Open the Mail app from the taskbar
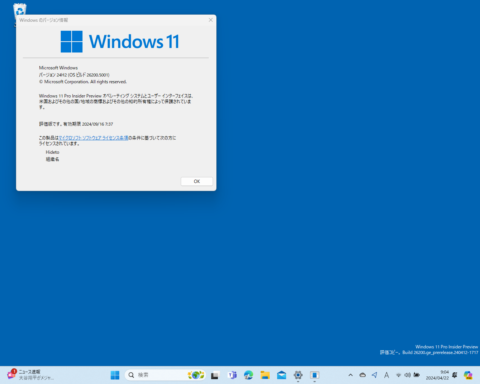Screen dimensions: 480x384 point(282,375)
